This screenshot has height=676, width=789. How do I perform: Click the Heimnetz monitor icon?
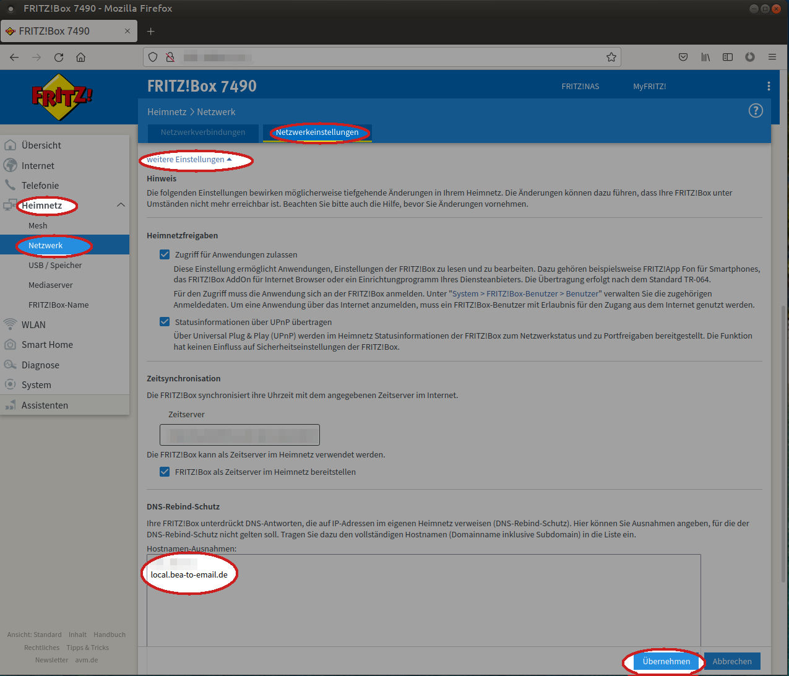[10, 205]
